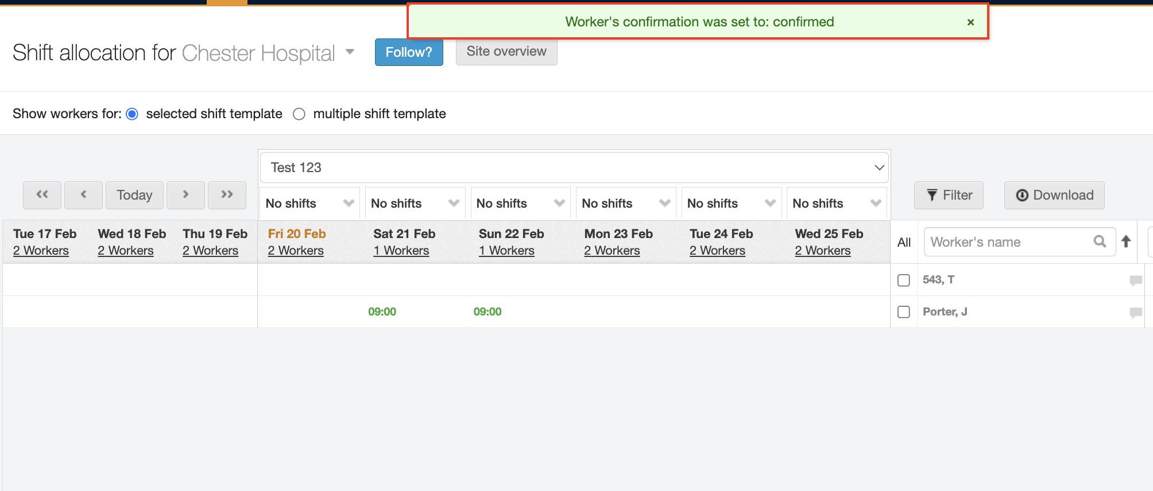
Task: Tick the checkbox for worker 543, T
Action: pyautogui.click(x=904, y=280)
